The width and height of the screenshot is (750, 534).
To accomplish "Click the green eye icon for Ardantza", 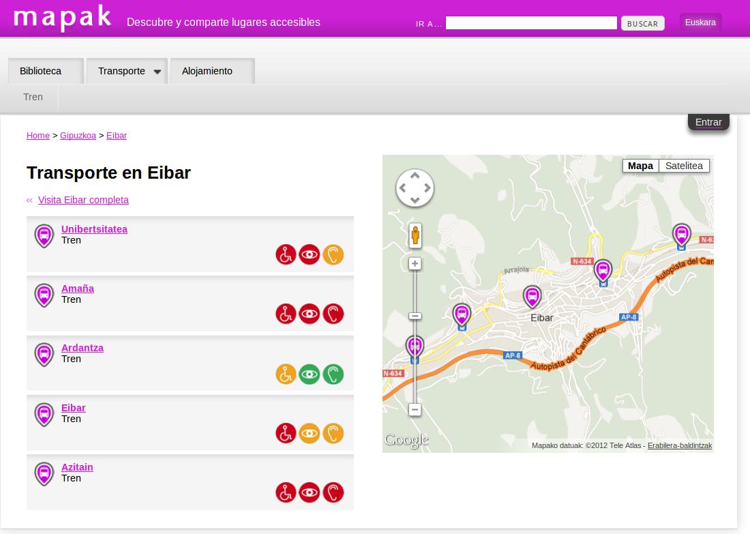I will pos(310,374).
